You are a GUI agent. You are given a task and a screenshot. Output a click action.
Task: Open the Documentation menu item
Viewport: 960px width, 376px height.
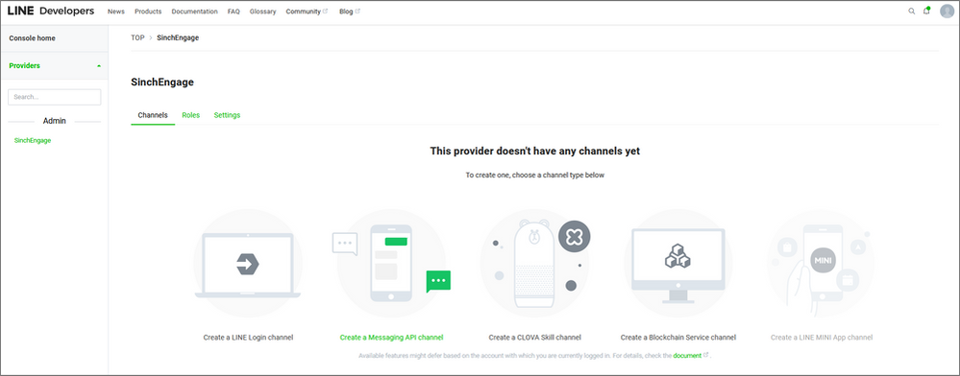(194, 12)
